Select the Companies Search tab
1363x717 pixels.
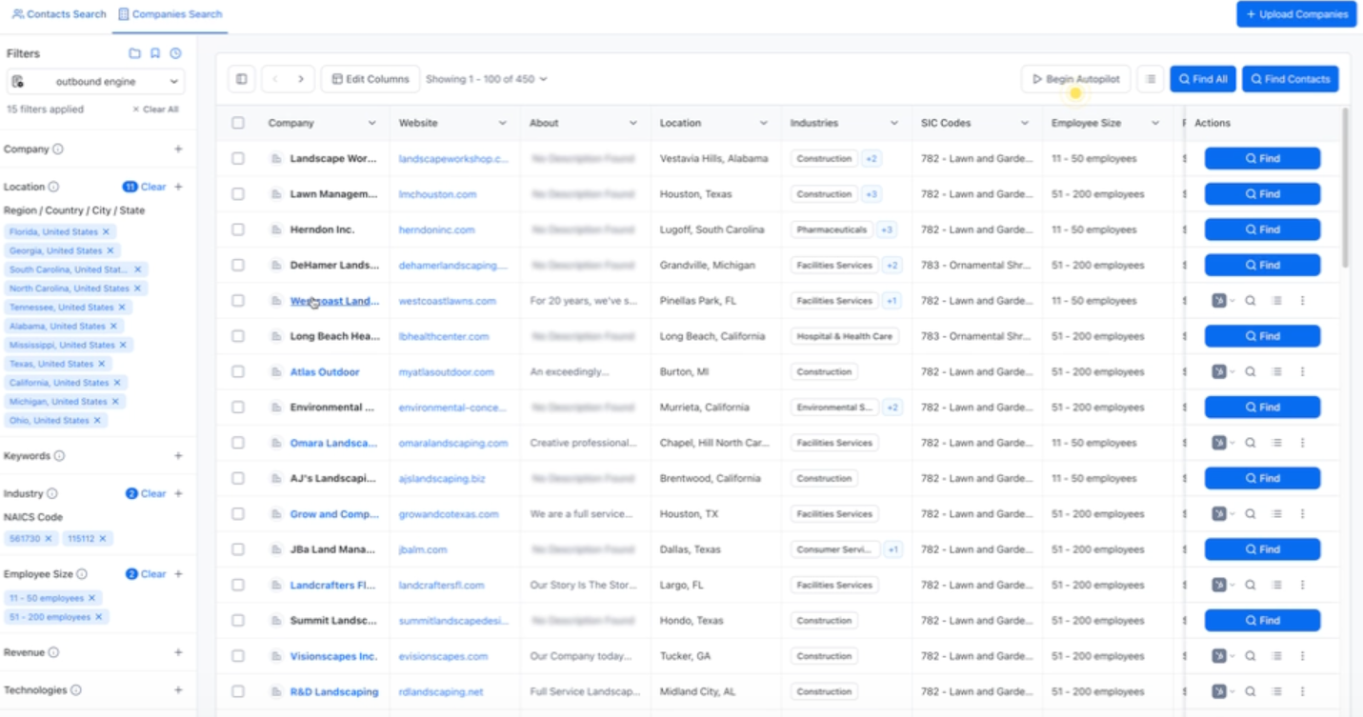[170, 14]
